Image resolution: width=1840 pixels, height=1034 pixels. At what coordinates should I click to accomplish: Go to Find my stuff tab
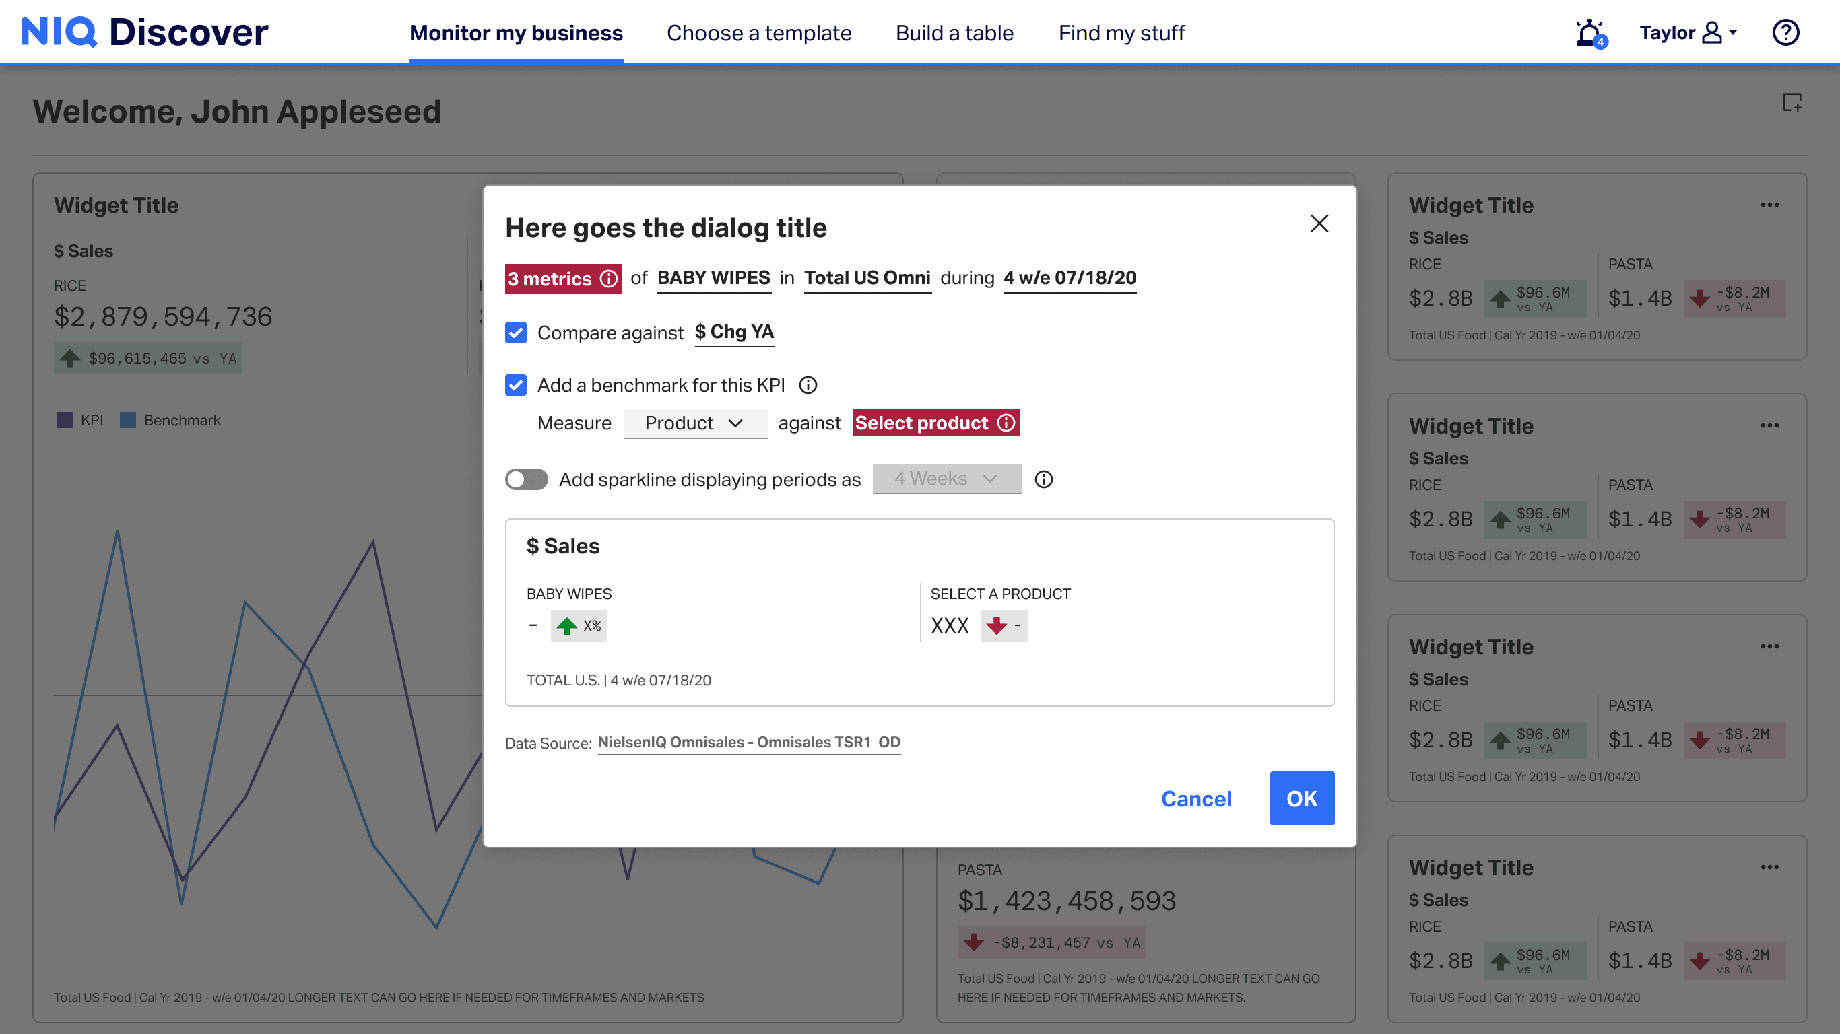[x=1121, y=33]
